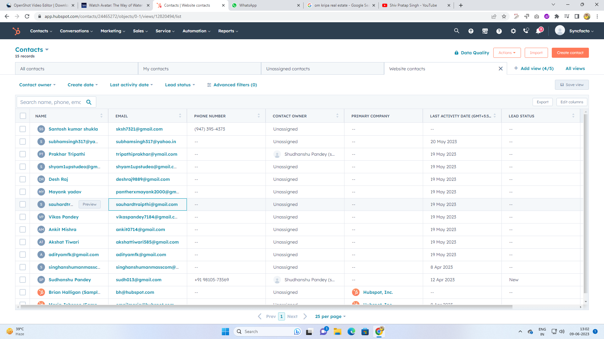Open the 25 per page dropdown
Screen dimensions: 604x339
coord(330,316)
